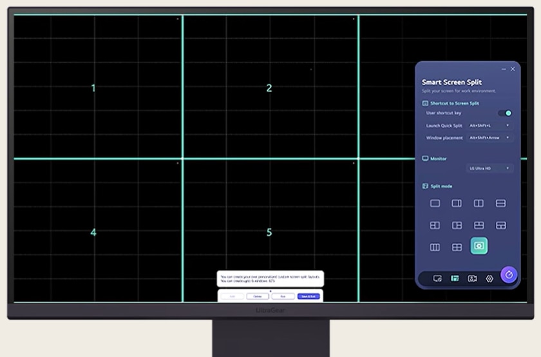Choose the four-quadrant grid split layout icon
Image resolution: width=541 pixels, height=357 pixels.
click(x=457, y=247)
